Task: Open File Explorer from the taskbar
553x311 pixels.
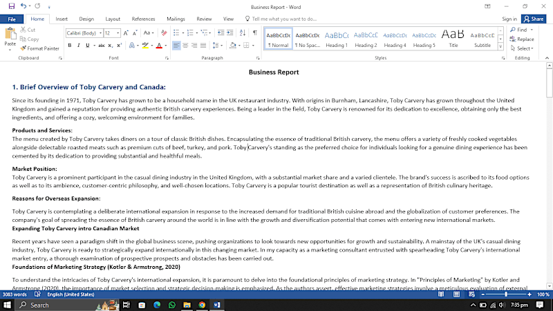Action: pos(187,305)
